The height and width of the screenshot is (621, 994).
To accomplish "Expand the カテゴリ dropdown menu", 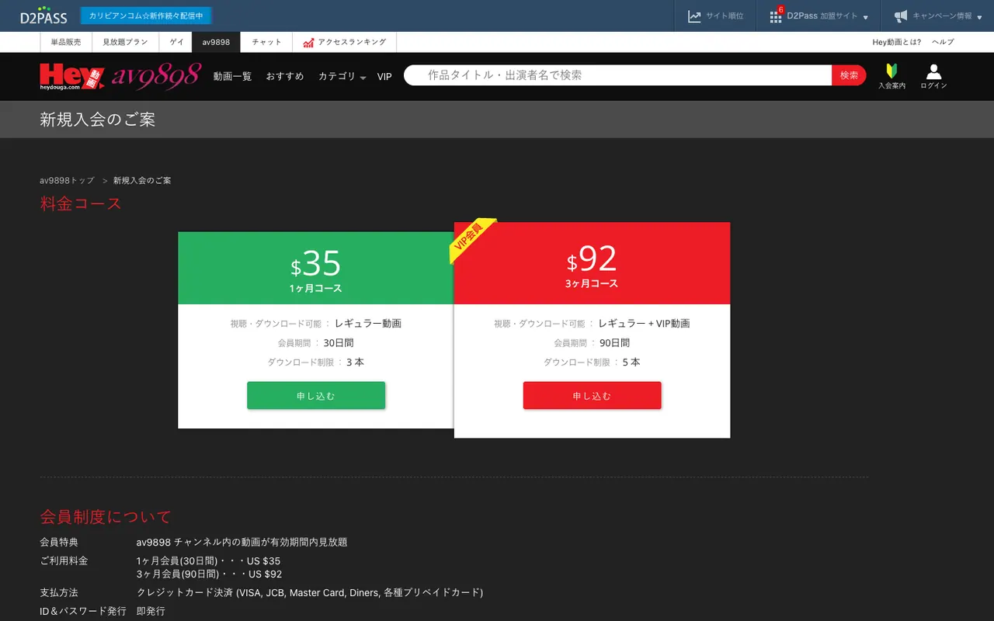I will tap(342, 77).
